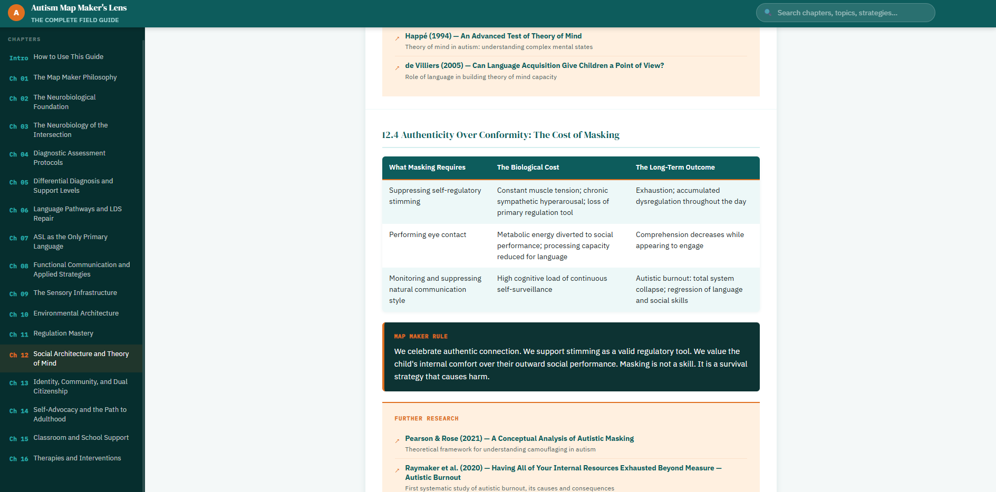Click arrow icon beside Raymaker et al. reference
996x492 pixels.
click(397, 470)
